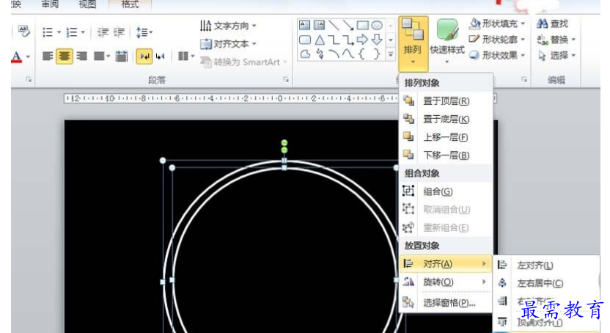Select the curve shape

[x=348, y=54]
